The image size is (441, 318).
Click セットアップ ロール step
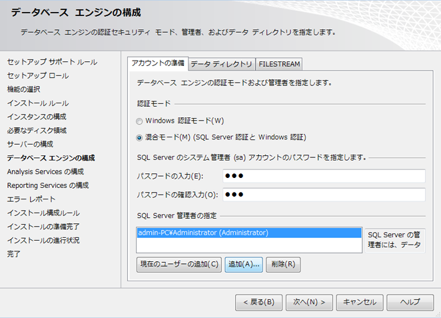(38, 76)
